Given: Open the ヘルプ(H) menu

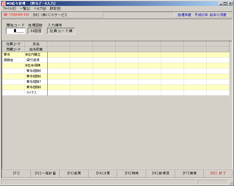Looking at the screenshot, I should click(40, 8).
